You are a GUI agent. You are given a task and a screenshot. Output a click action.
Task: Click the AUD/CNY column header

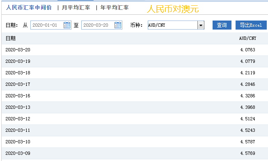(x=247, y=38)
